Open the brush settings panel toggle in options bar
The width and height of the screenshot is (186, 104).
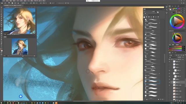click(12, 3)
